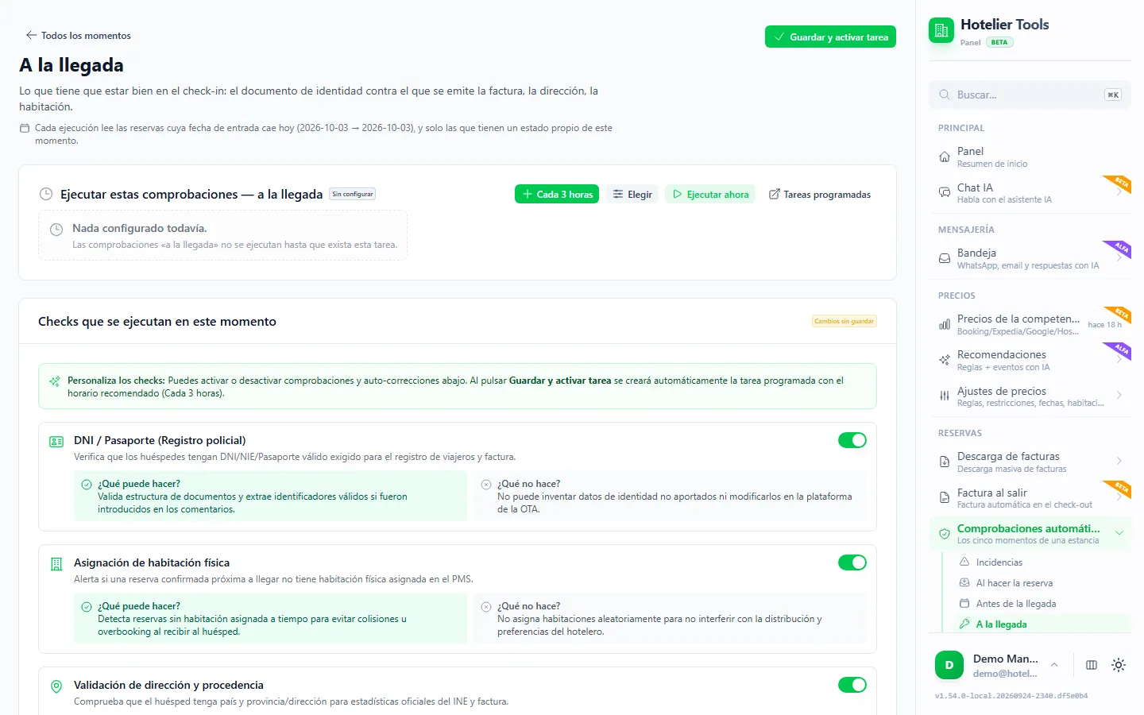The image size is (1144, 715).
Task: Expand the Chat IA chevron
Action: coord(1119,193)
